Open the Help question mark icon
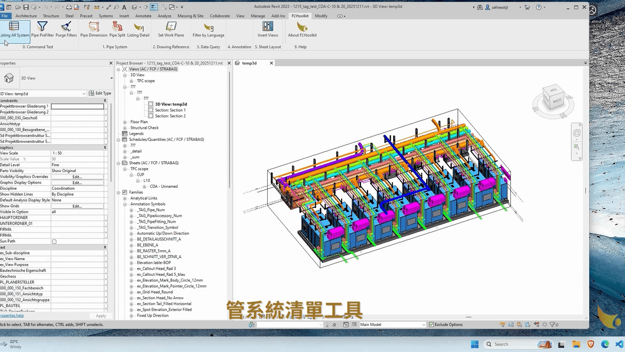 (x=538, y=7)
